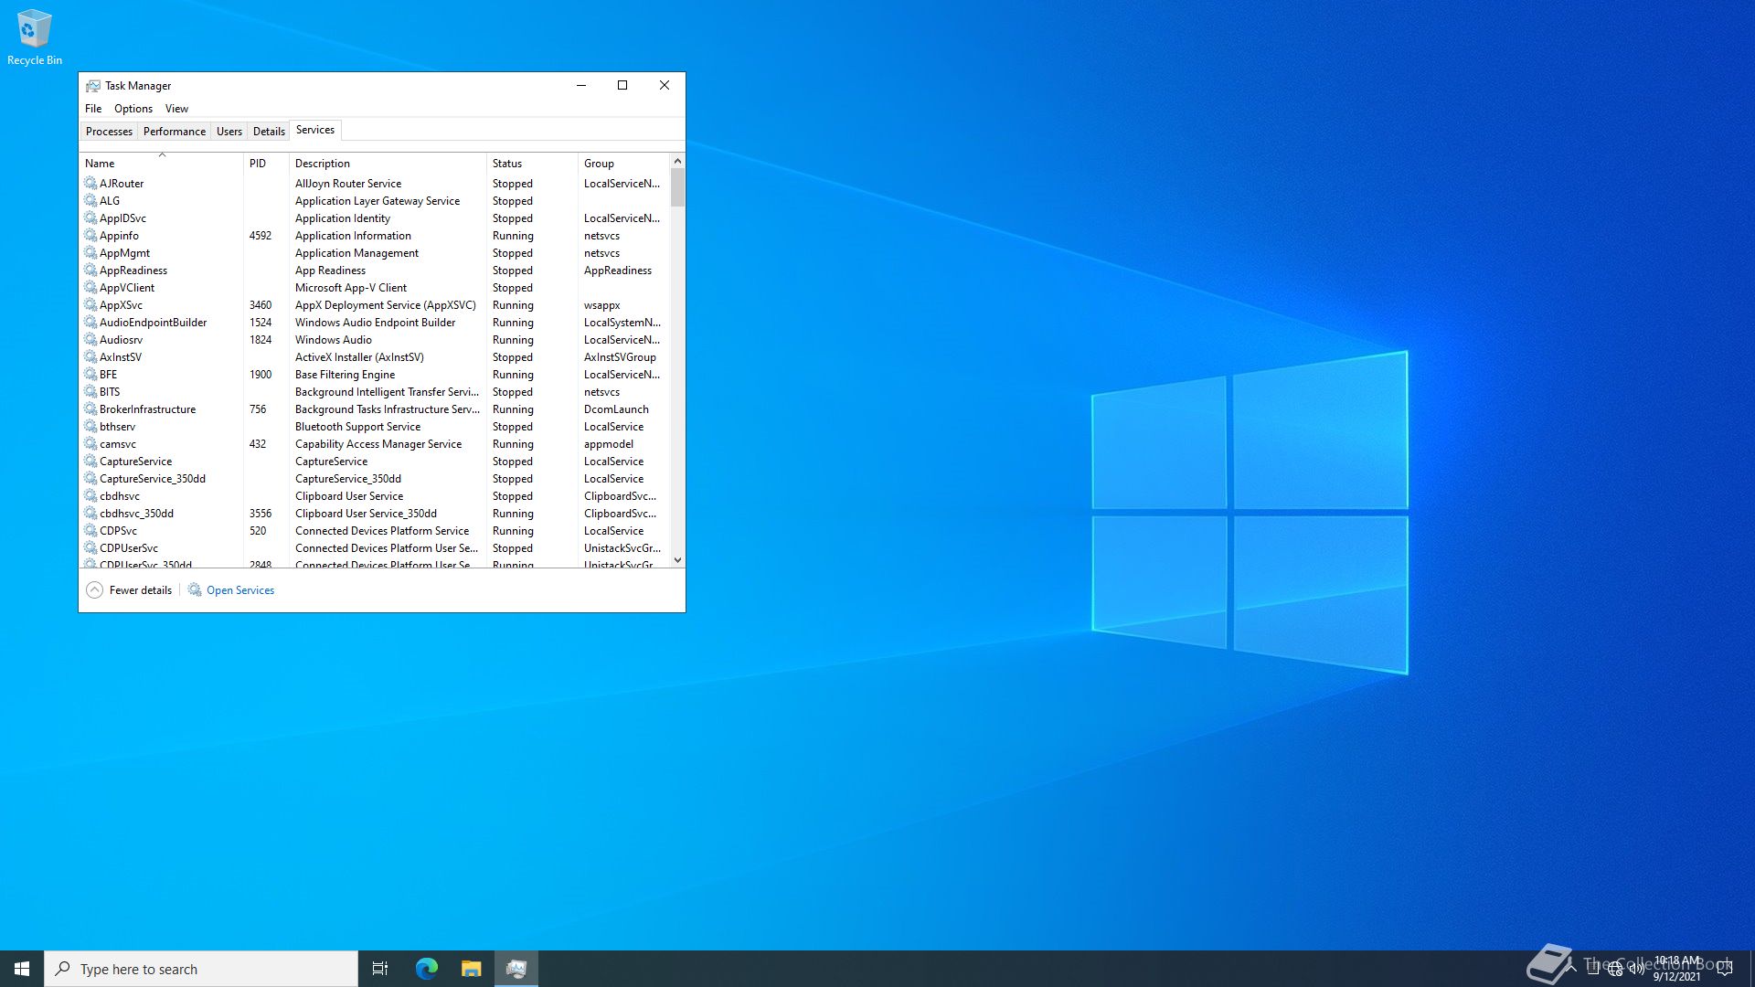Click the gear icon beside AJRouter service
The image size is (1755, 987).
tap(90, 184)
